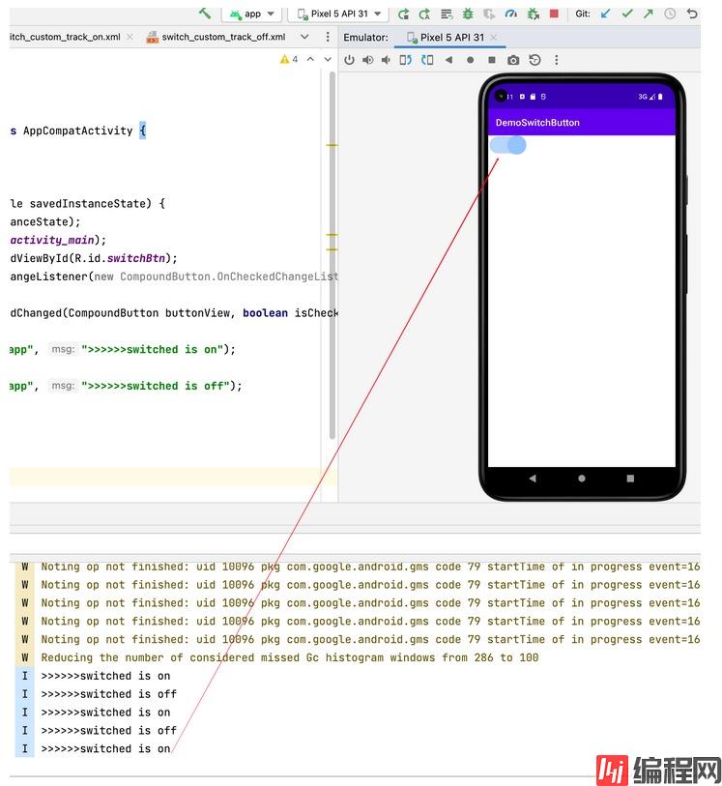Expand the hidden editor tabs chevron
The image size is (722, 786).
(x=304, y=37)
